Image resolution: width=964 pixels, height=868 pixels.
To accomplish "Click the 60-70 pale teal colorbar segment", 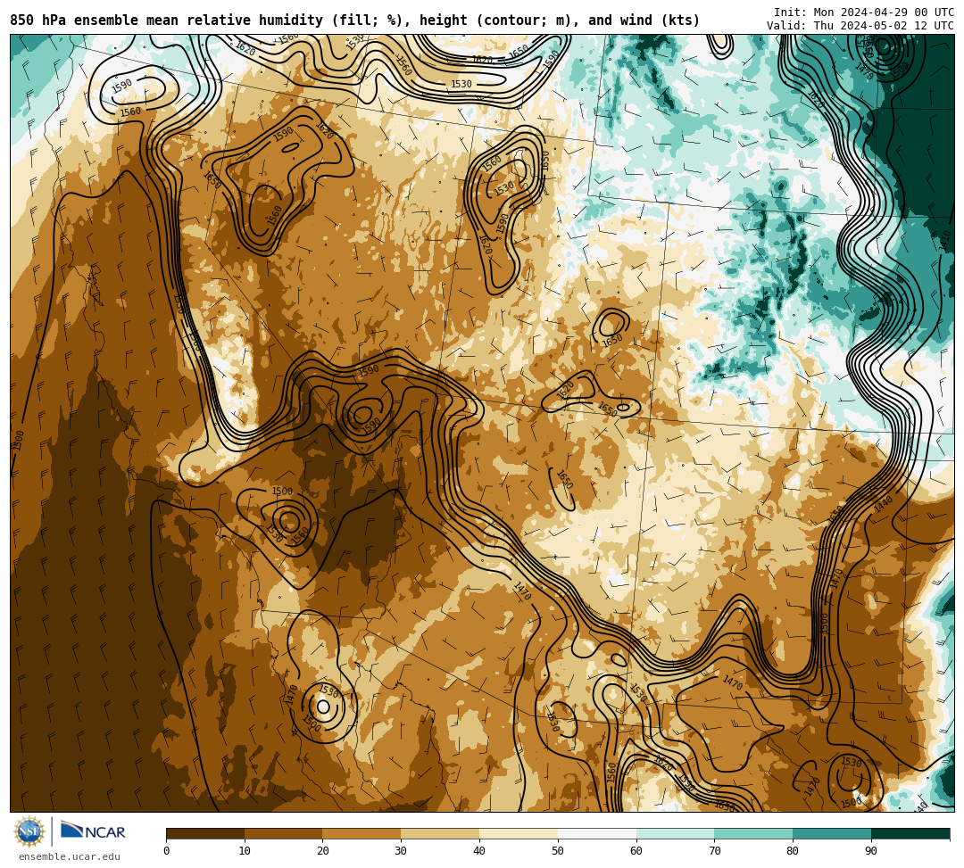I will [x=676, y=833].
